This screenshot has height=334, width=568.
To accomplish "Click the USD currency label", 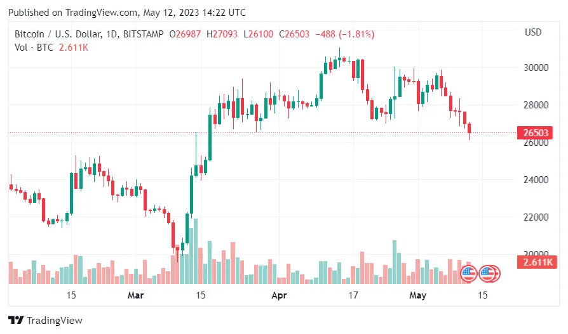I will coord(532,32).
